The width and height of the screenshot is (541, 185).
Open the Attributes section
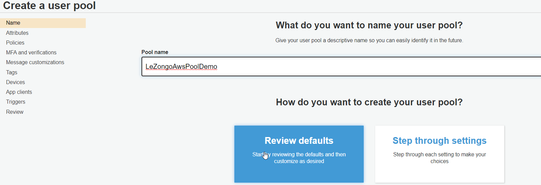click(x=17, y=33)
